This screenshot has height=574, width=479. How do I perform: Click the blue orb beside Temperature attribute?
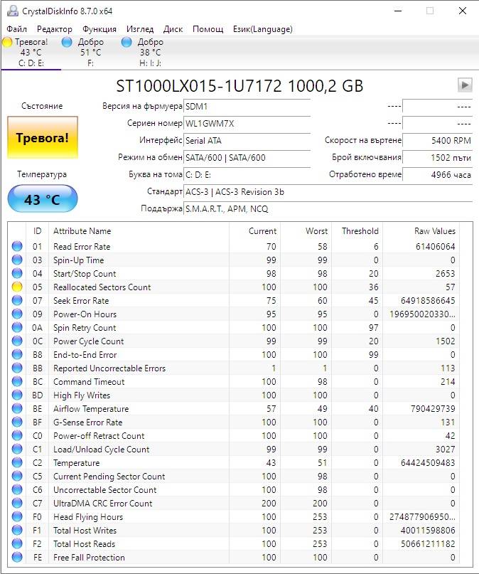click(x=17, y=463)
